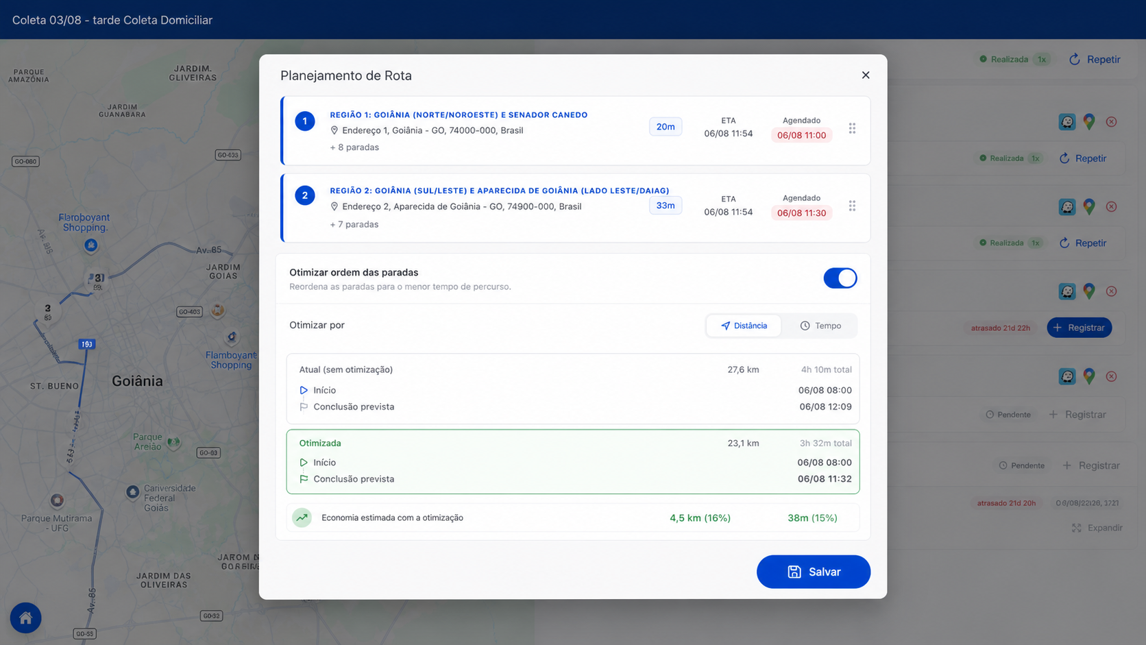Click the 23,1 km optimized distance
The height and width of the screenshot is (645, 1146).
point(743,443)
